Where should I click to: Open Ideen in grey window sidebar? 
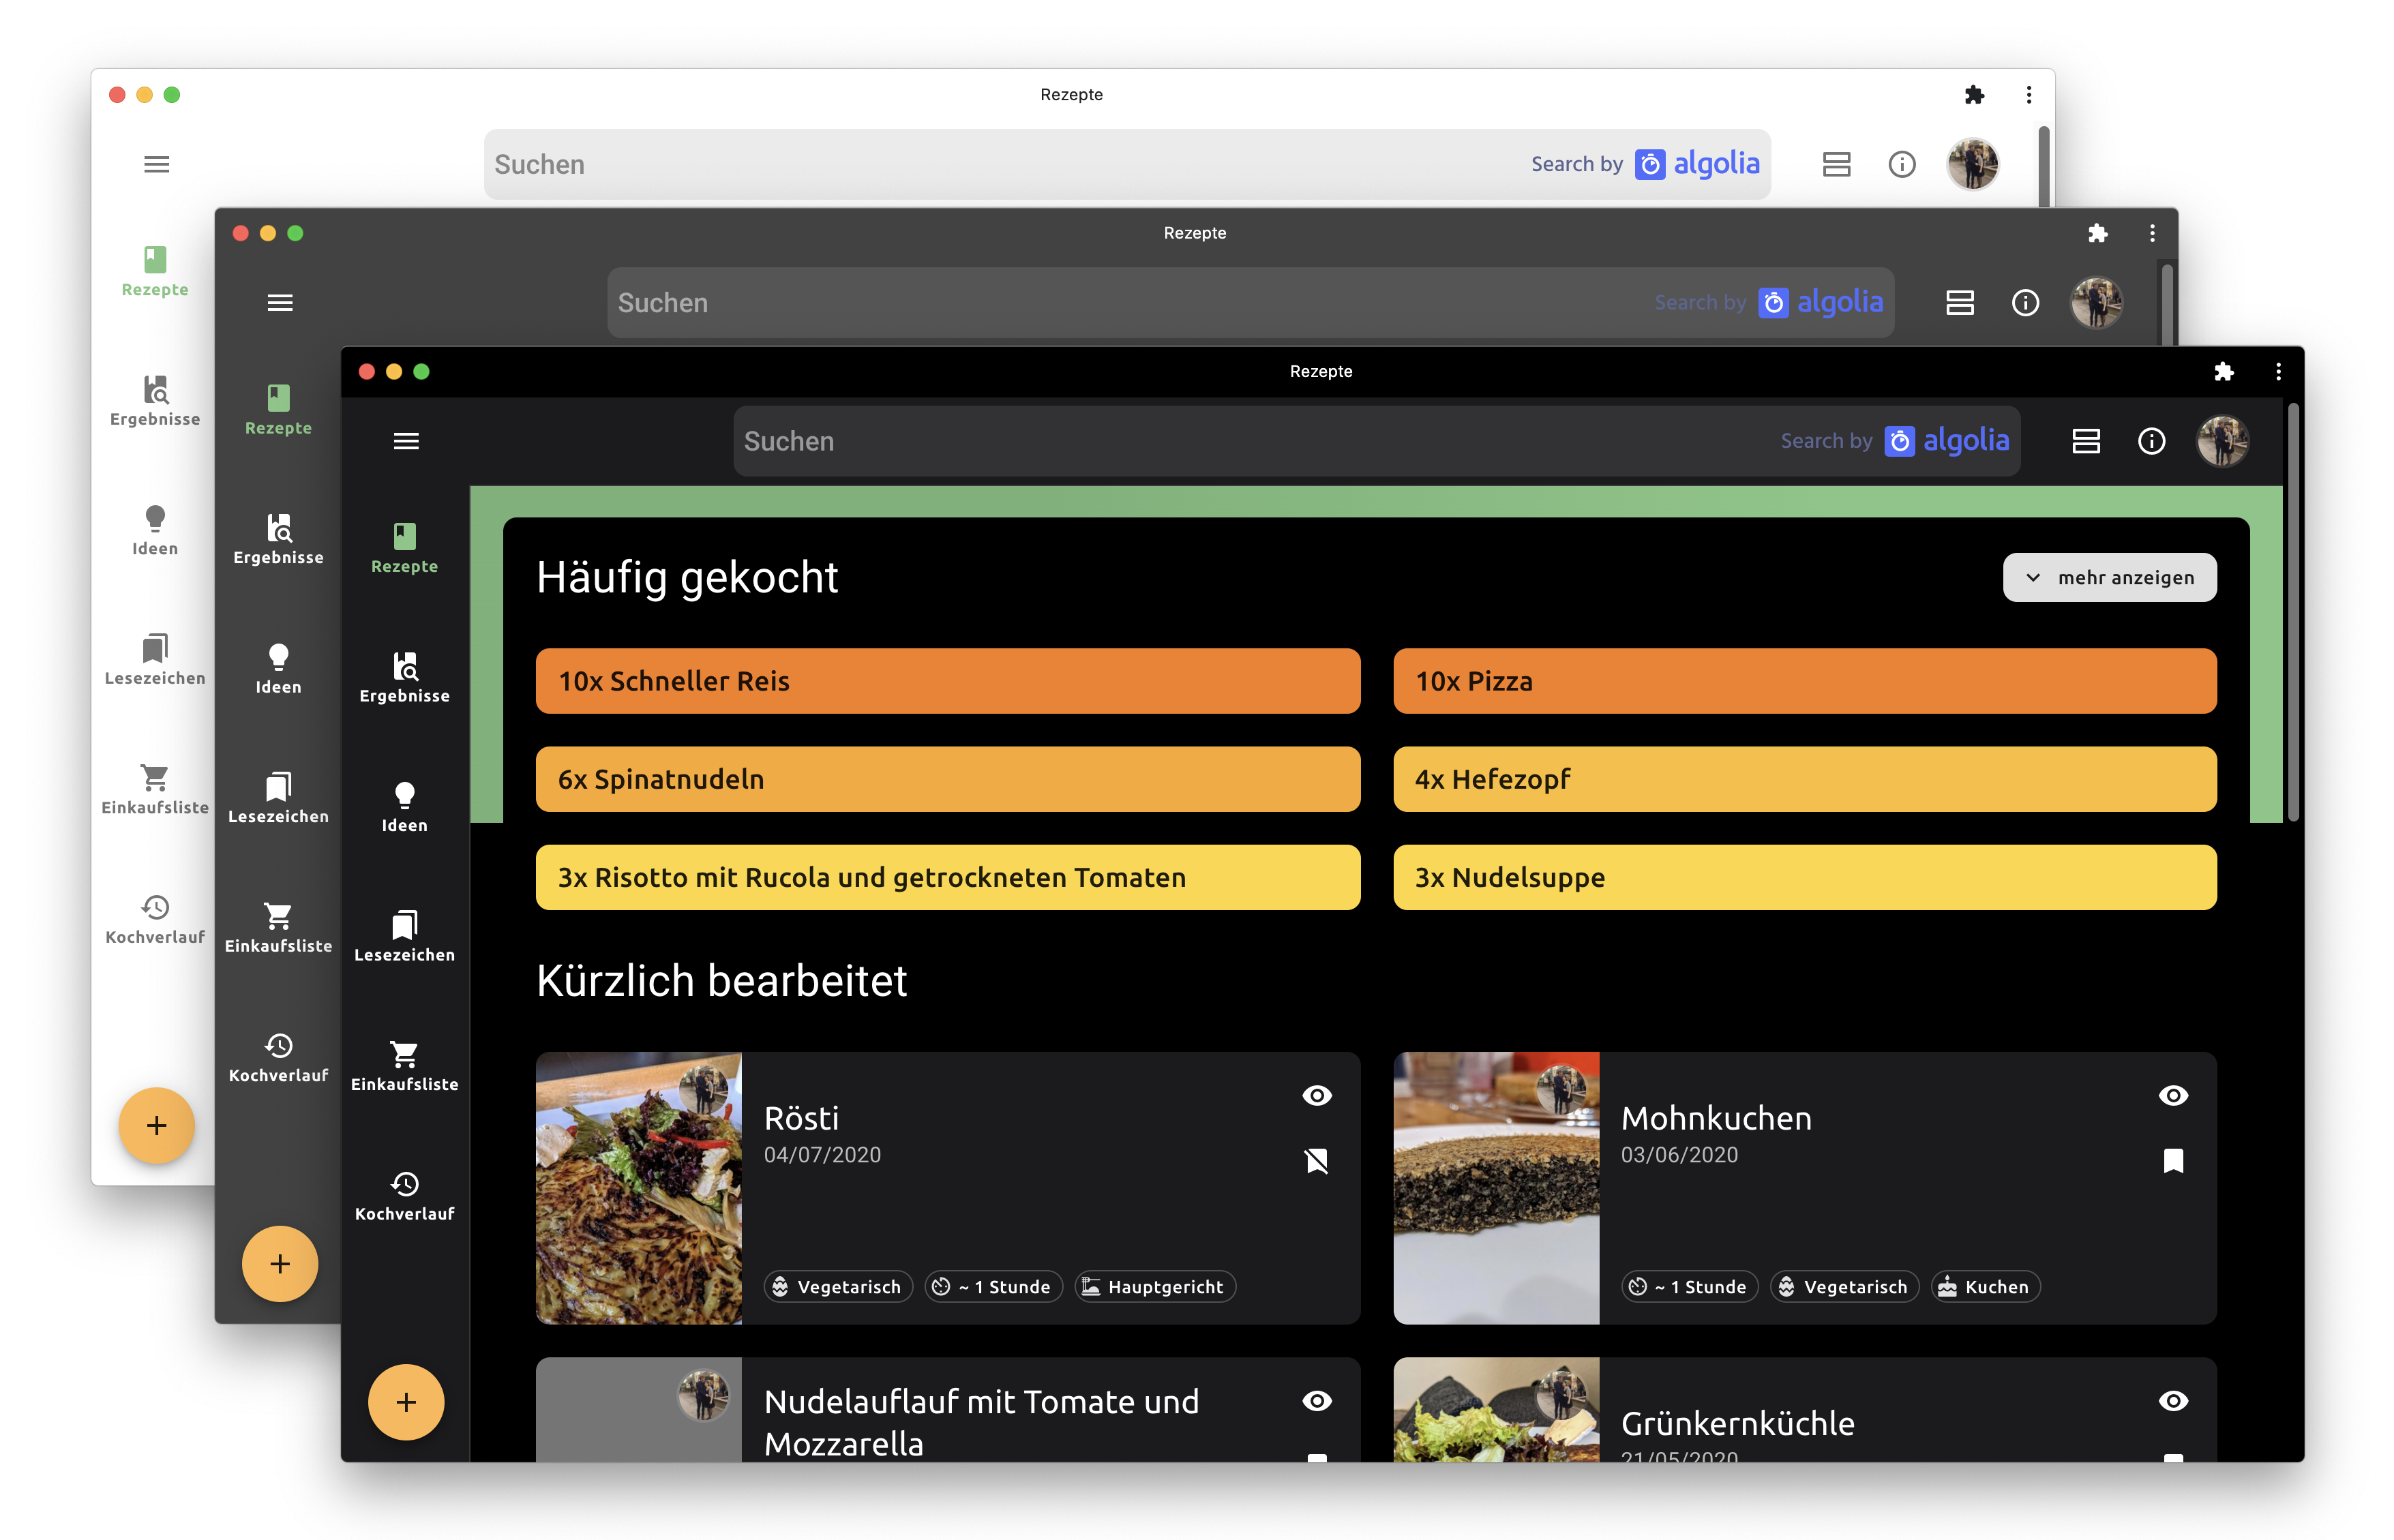tap(279, 669)
